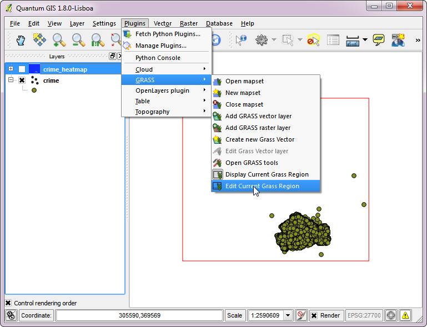Open the Settings menu

pos(104,23)
